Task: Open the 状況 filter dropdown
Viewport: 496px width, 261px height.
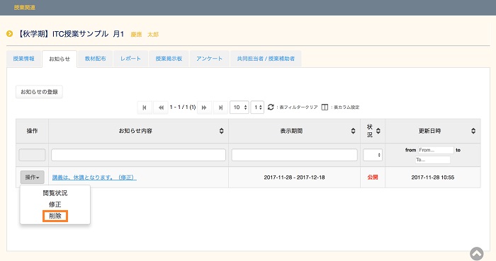Action: coord(373,155)
